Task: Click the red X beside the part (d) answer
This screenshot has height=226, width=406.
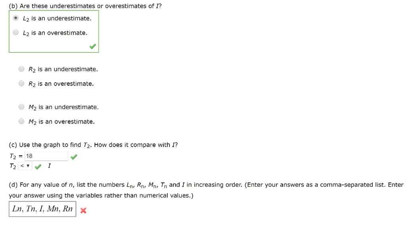Action: 83,211
